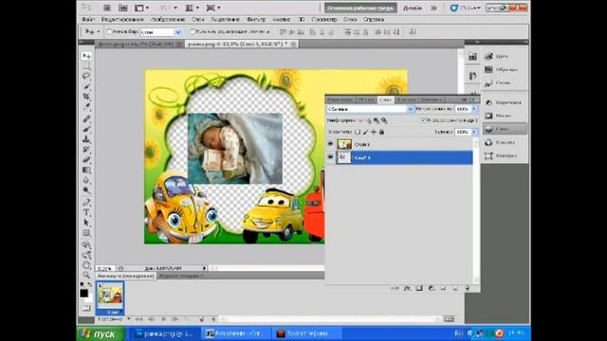The height and width of the screenshot is (341, 607).
Task: Open the 3D menu
Action: [x=302, y=19]
